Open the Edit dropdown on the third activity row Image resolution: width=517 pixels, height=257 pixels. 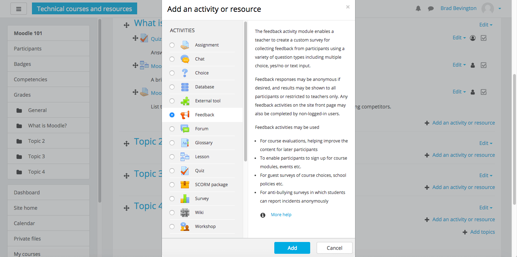point(459,92)
